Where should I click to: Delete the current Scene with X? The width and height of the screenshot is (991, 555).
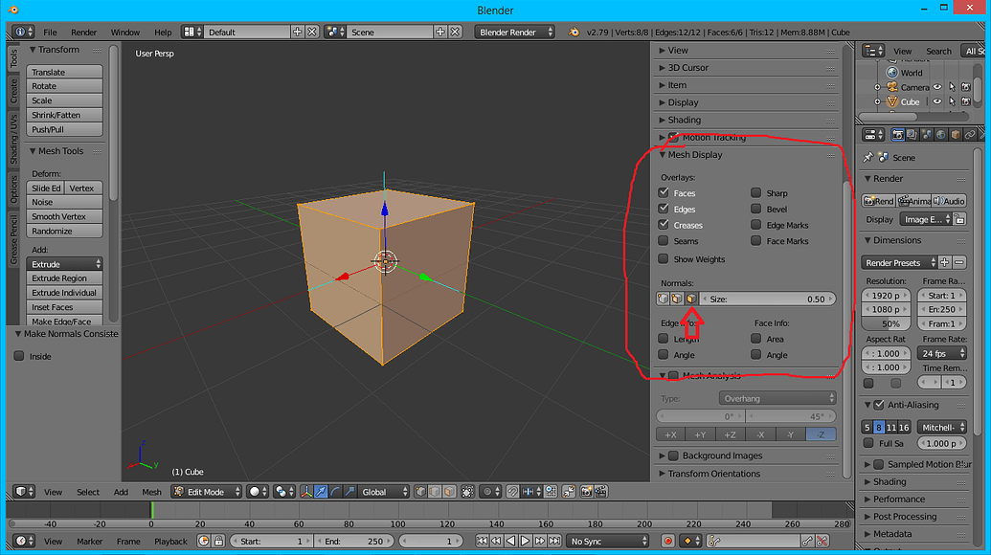click(x=455, y=32)
